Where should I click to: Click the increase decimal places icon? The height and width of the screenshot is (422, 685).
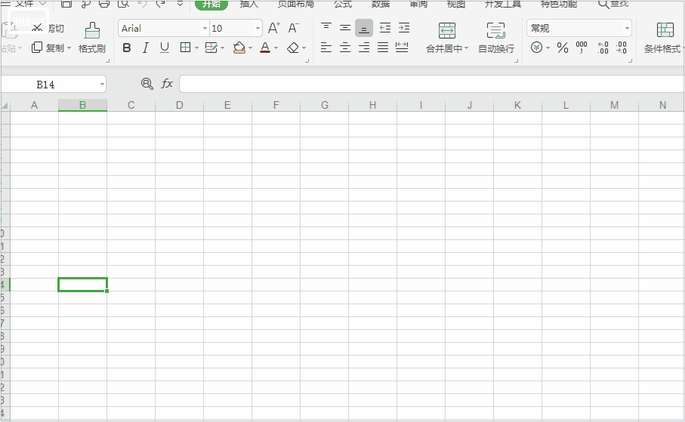[x=603, y=47]
